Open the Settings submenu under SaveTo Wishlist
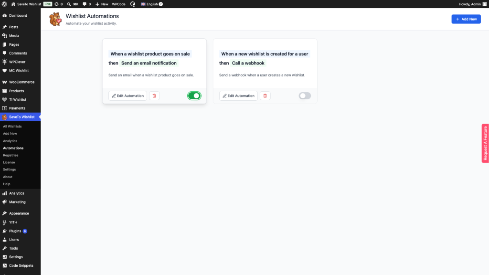Image resolution: width=489 pixels, height=275 pixels. [x=10, y=169]
